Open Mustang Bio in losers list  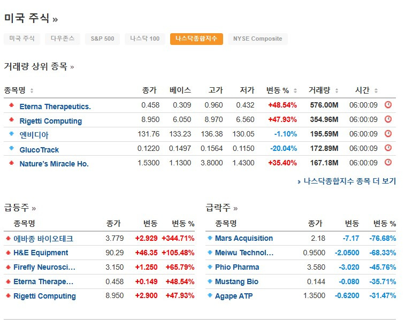(x=236, y=281)
